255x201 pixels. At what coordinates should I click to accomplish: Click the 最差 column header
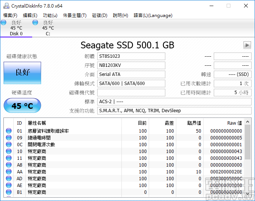pos(162,123)
